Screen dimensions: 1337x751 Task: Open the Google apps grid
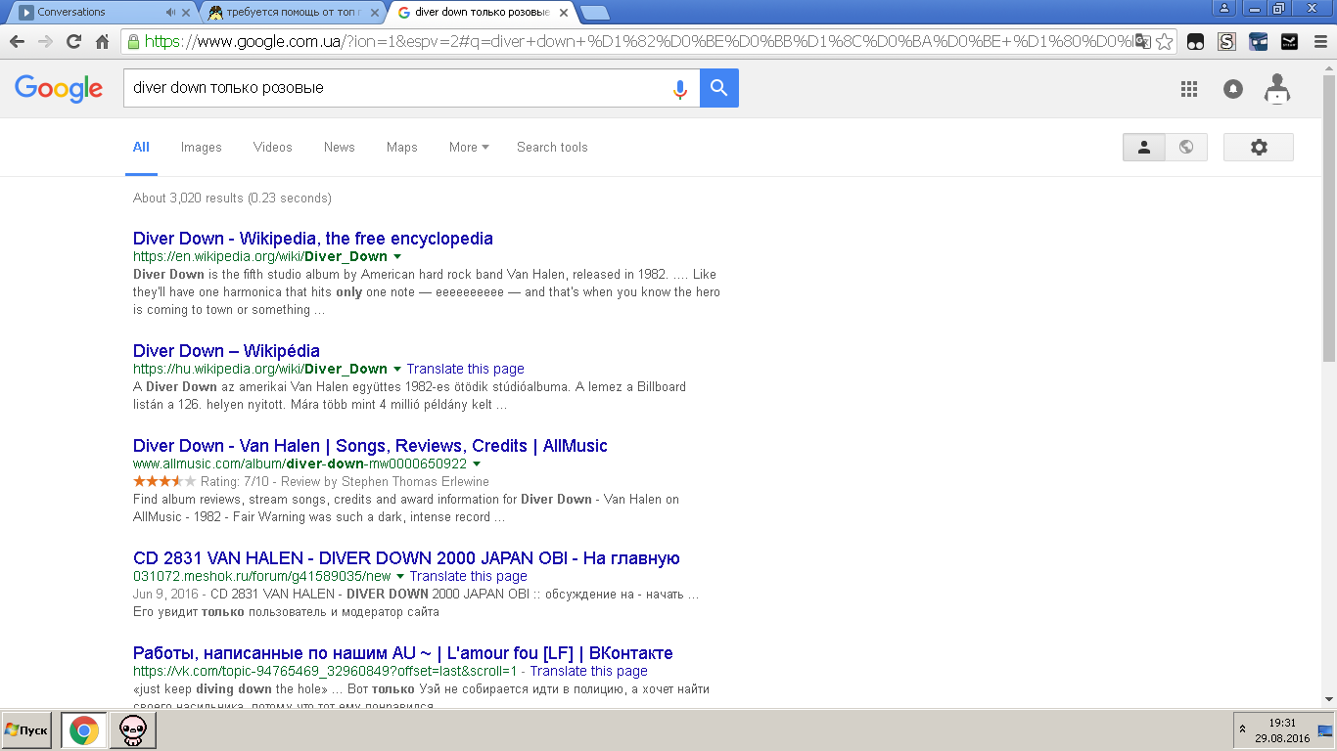(x=1189, y=89)
